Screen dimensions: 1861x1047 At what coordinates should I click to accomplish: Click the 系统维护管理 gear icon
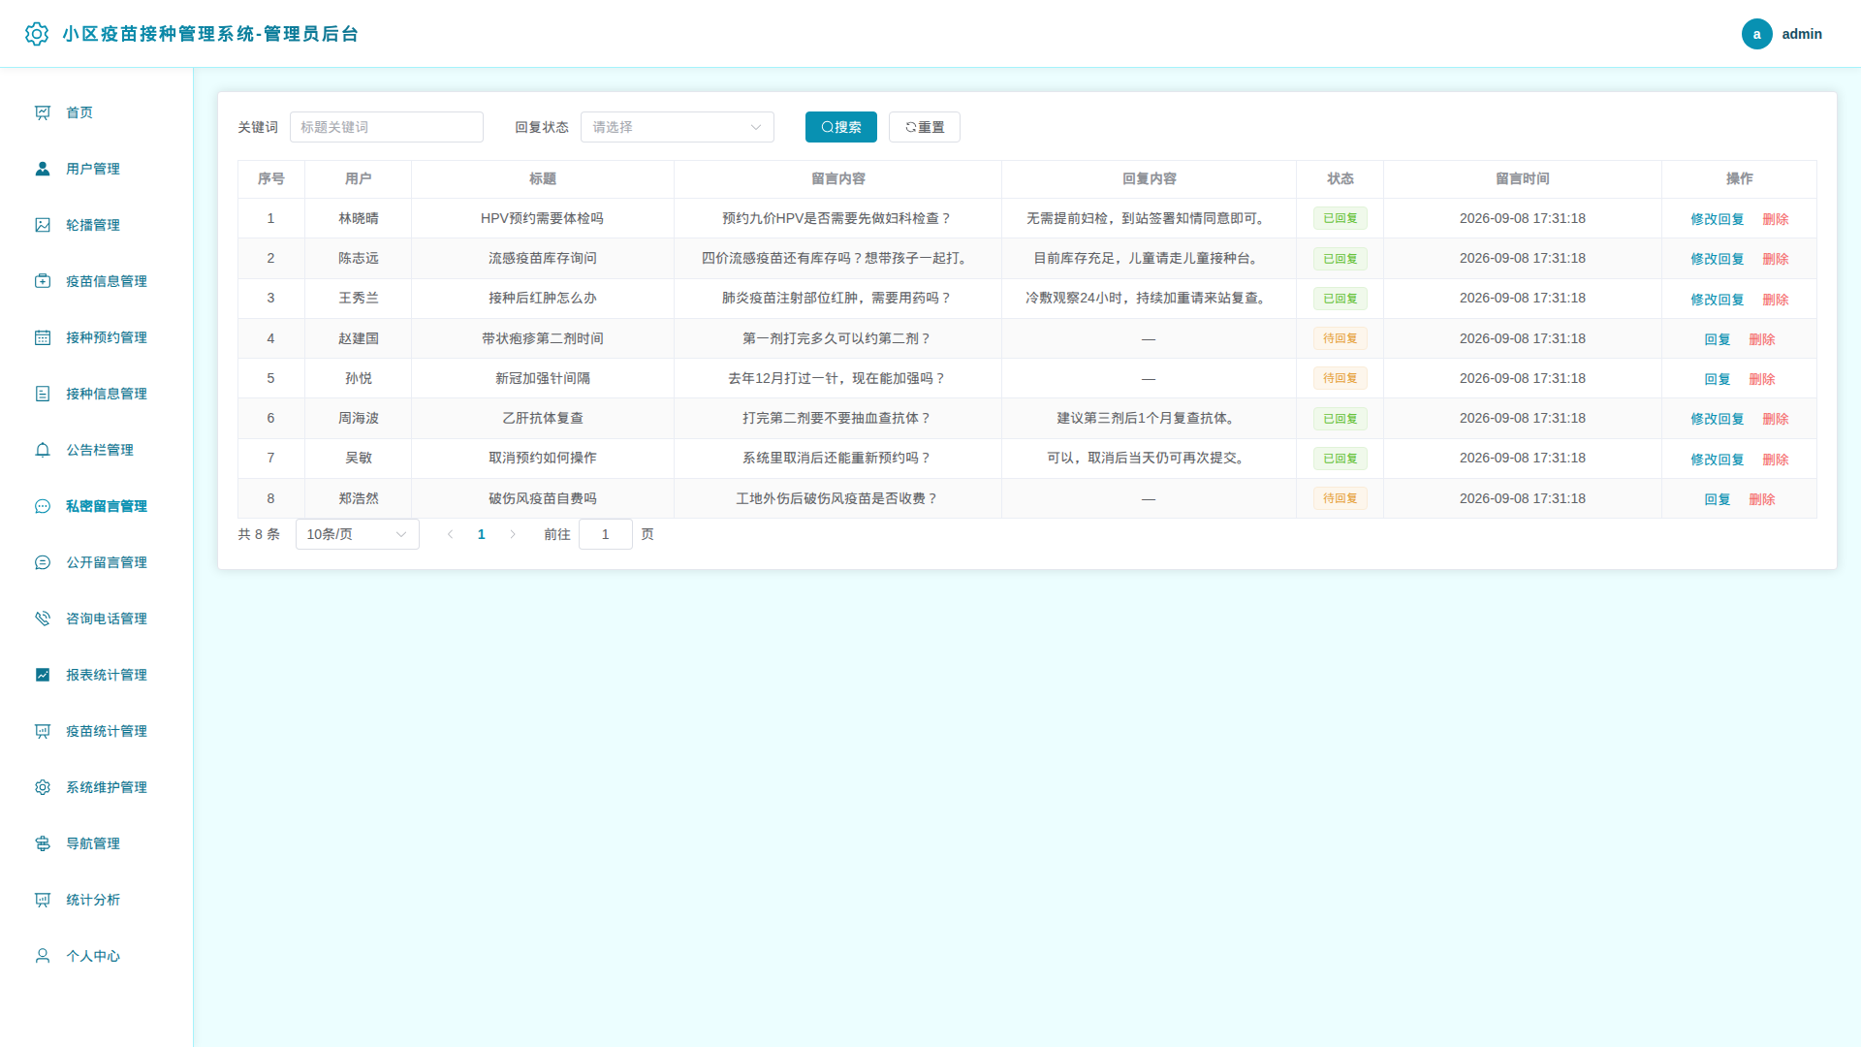point(43,787)
